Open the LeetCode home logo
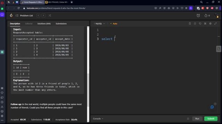Screen dimensions: 222x124 pos(11,15)
